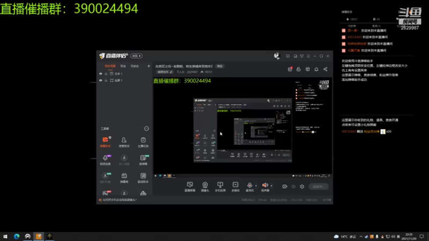
Task: Mute the 麦克风 microphone
Action: click(x=249, y=187)
